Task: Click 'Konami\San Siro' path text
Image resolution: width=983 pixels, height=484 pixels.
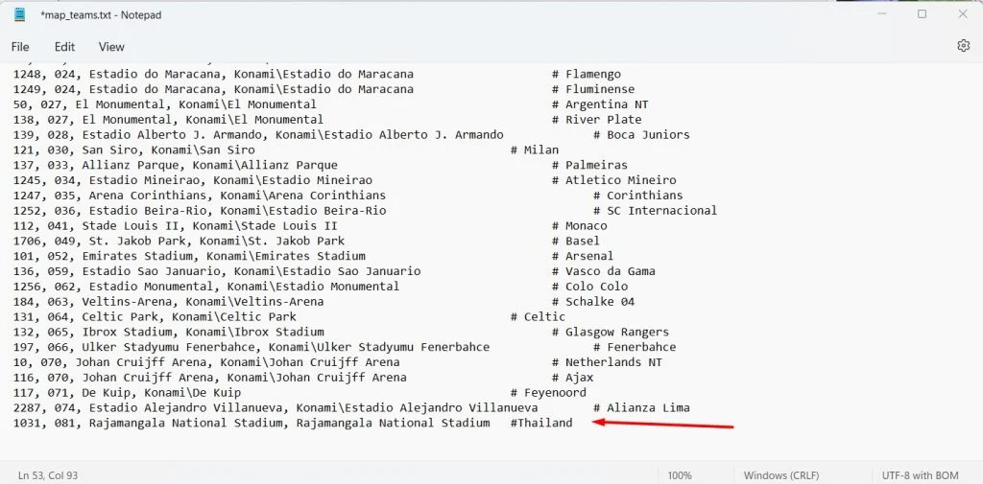Action: [204, 150]
